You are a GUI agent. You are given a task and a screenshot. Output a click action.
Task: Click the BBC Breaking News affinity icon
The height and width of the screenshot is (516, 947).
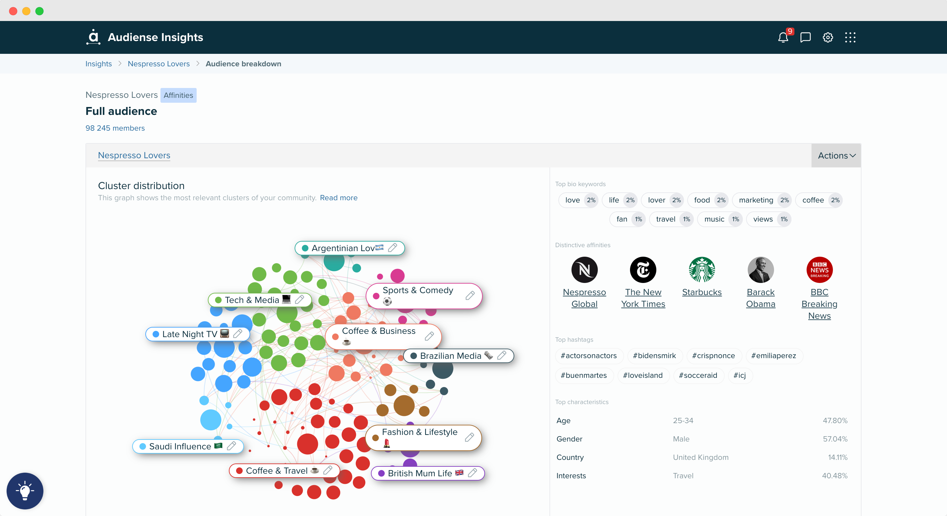[820, 269]
